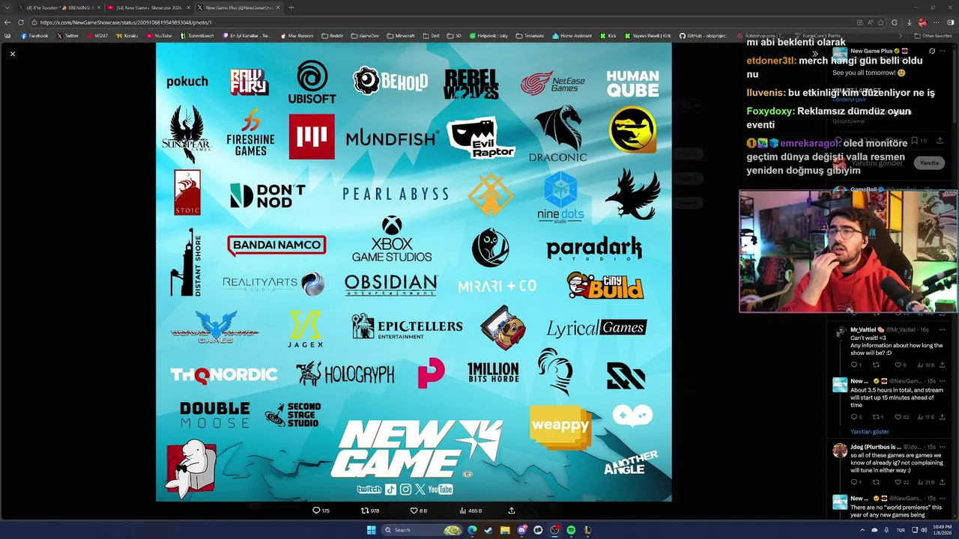
Task: Like Mr_Valtiel's reply with 6 likes
Action: pyautogui.click(x=900, y=365)
